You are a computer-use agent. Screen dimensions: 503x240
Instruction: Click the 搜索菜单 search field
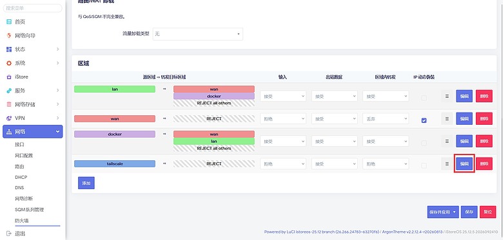[x=32, y=8]
